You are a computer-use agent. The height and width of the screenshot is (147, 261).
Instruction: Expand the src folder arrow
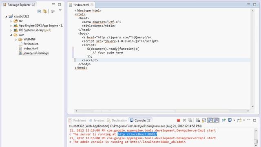[11, 21]
